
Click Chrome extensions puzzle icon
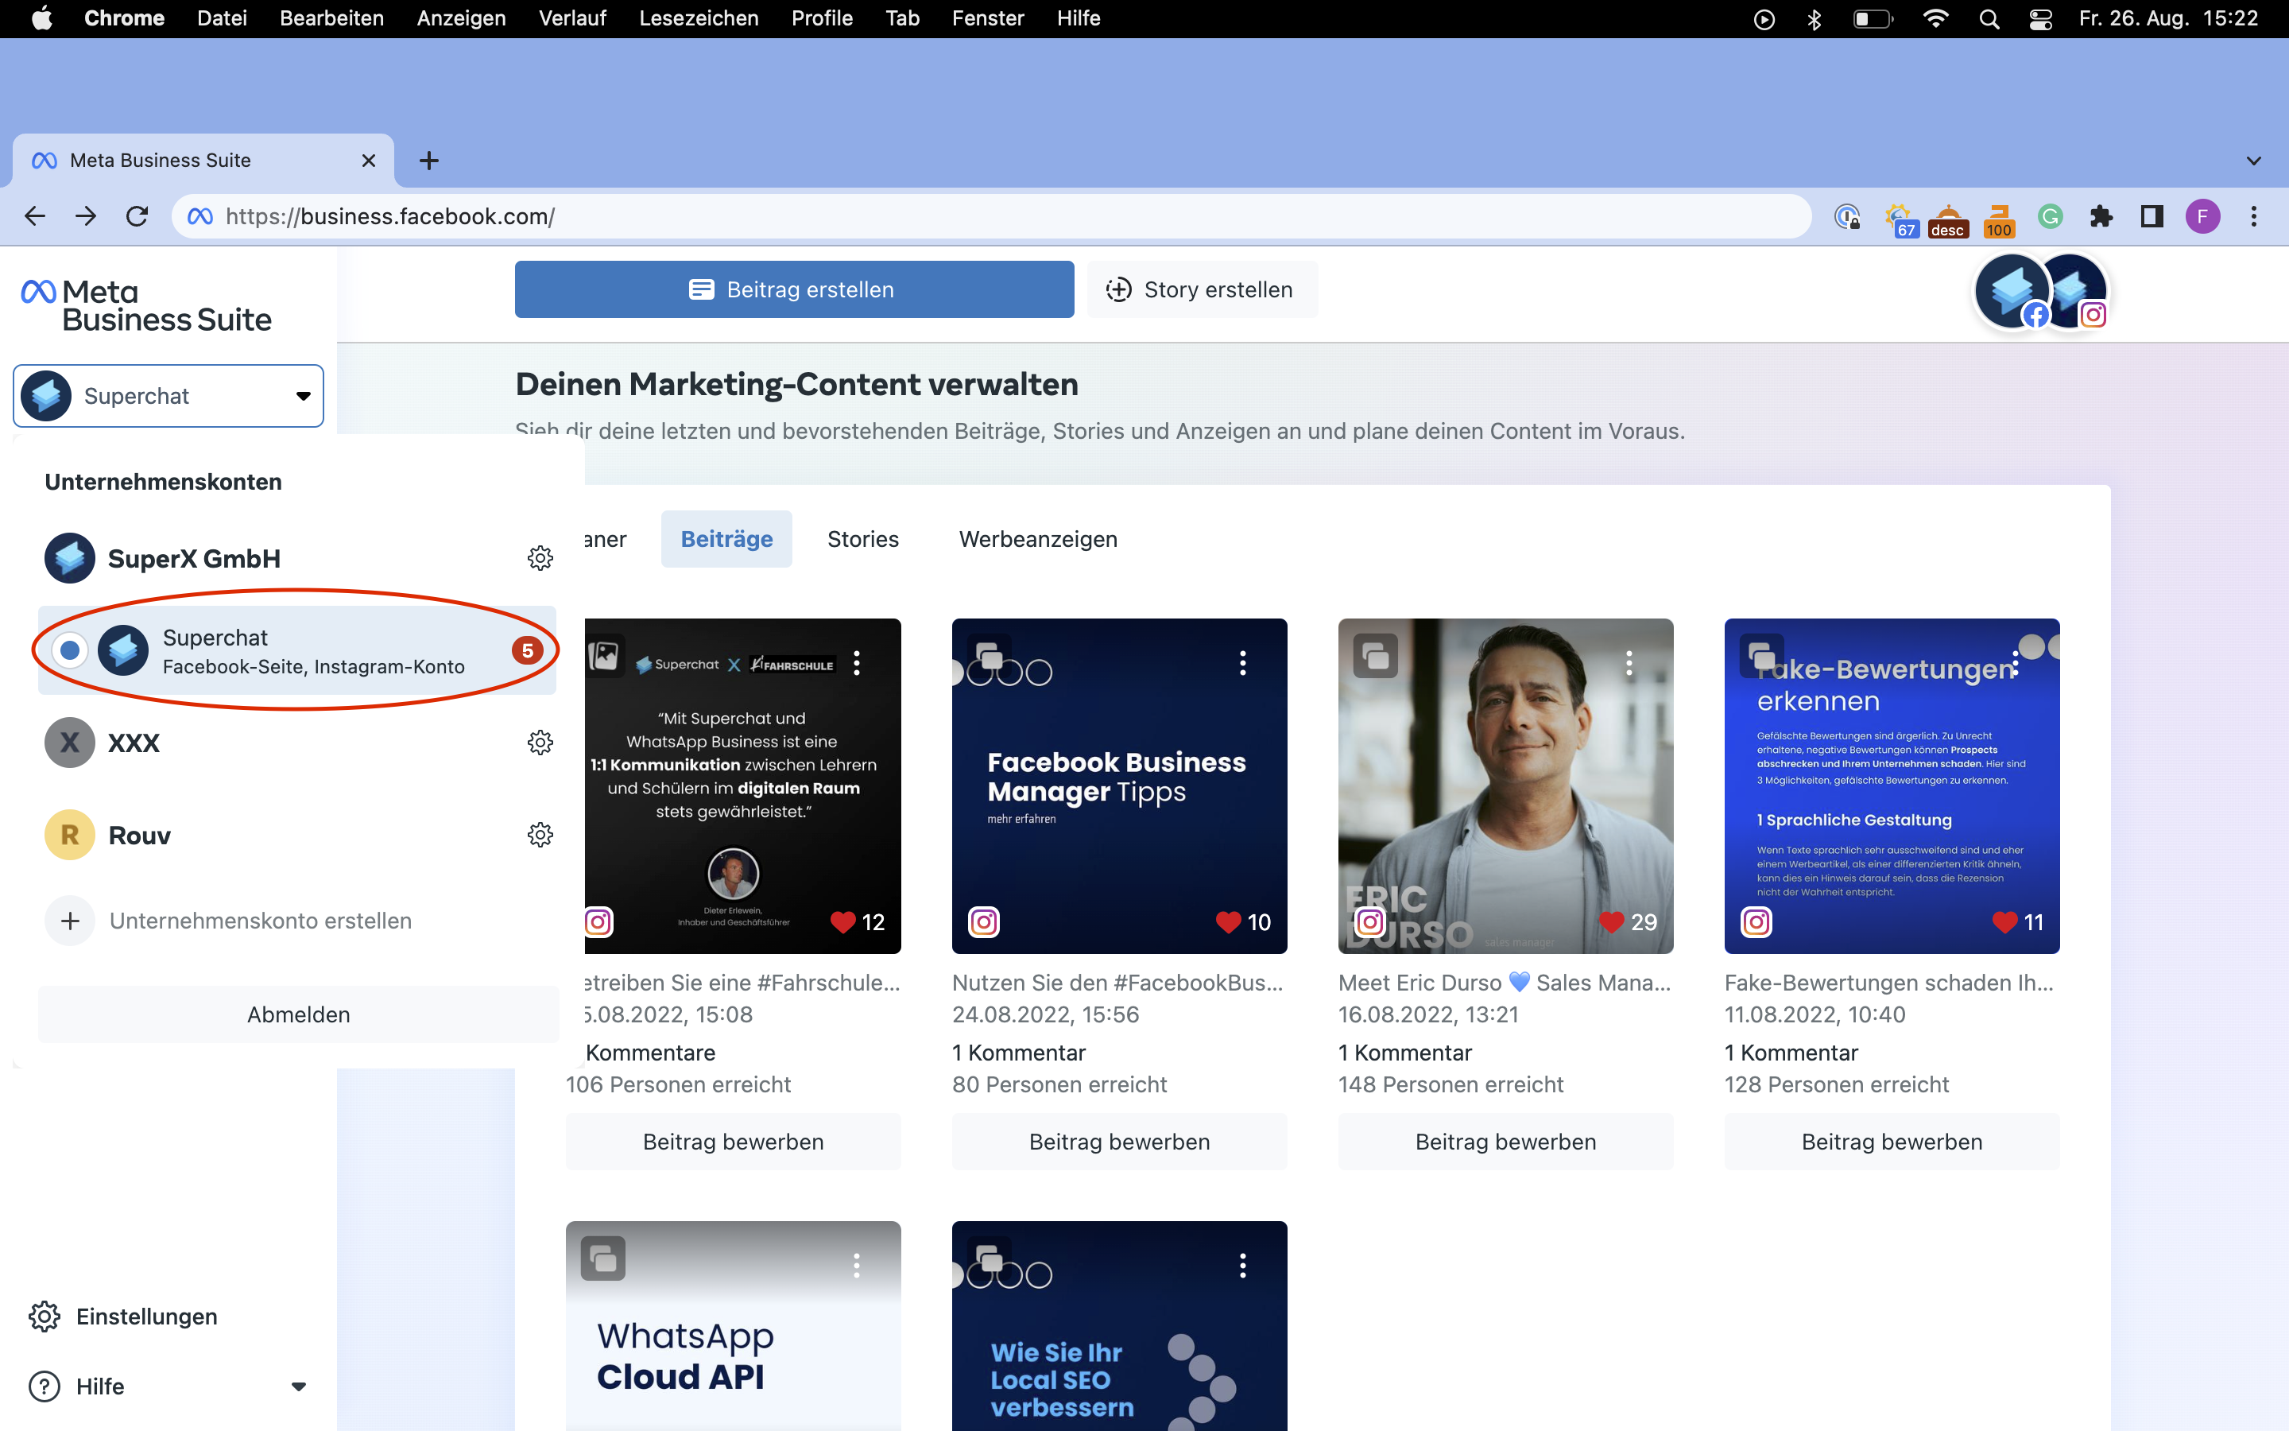pyautogui.click(x=2101, y=217)
